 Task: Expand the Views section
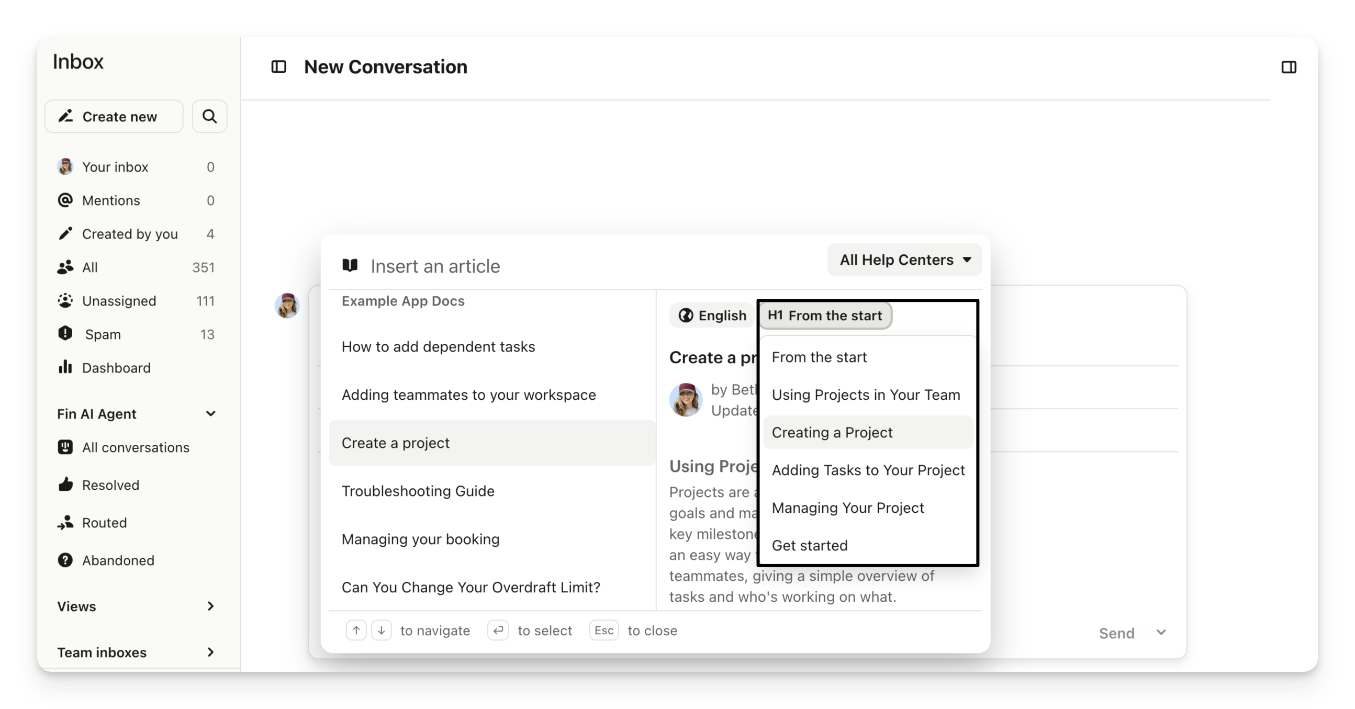pyautogui.click(x=210, y=606)
